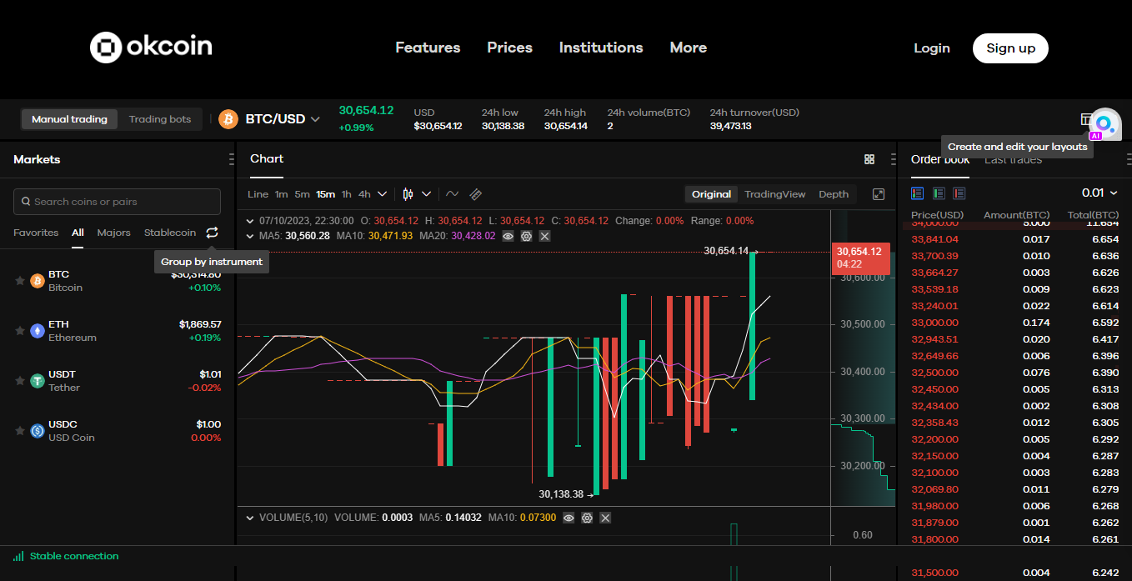This screenshot has height=581, width=1132.
Task: Click the 33,000.00 ask price row
Action: [x=1014, y=323]
